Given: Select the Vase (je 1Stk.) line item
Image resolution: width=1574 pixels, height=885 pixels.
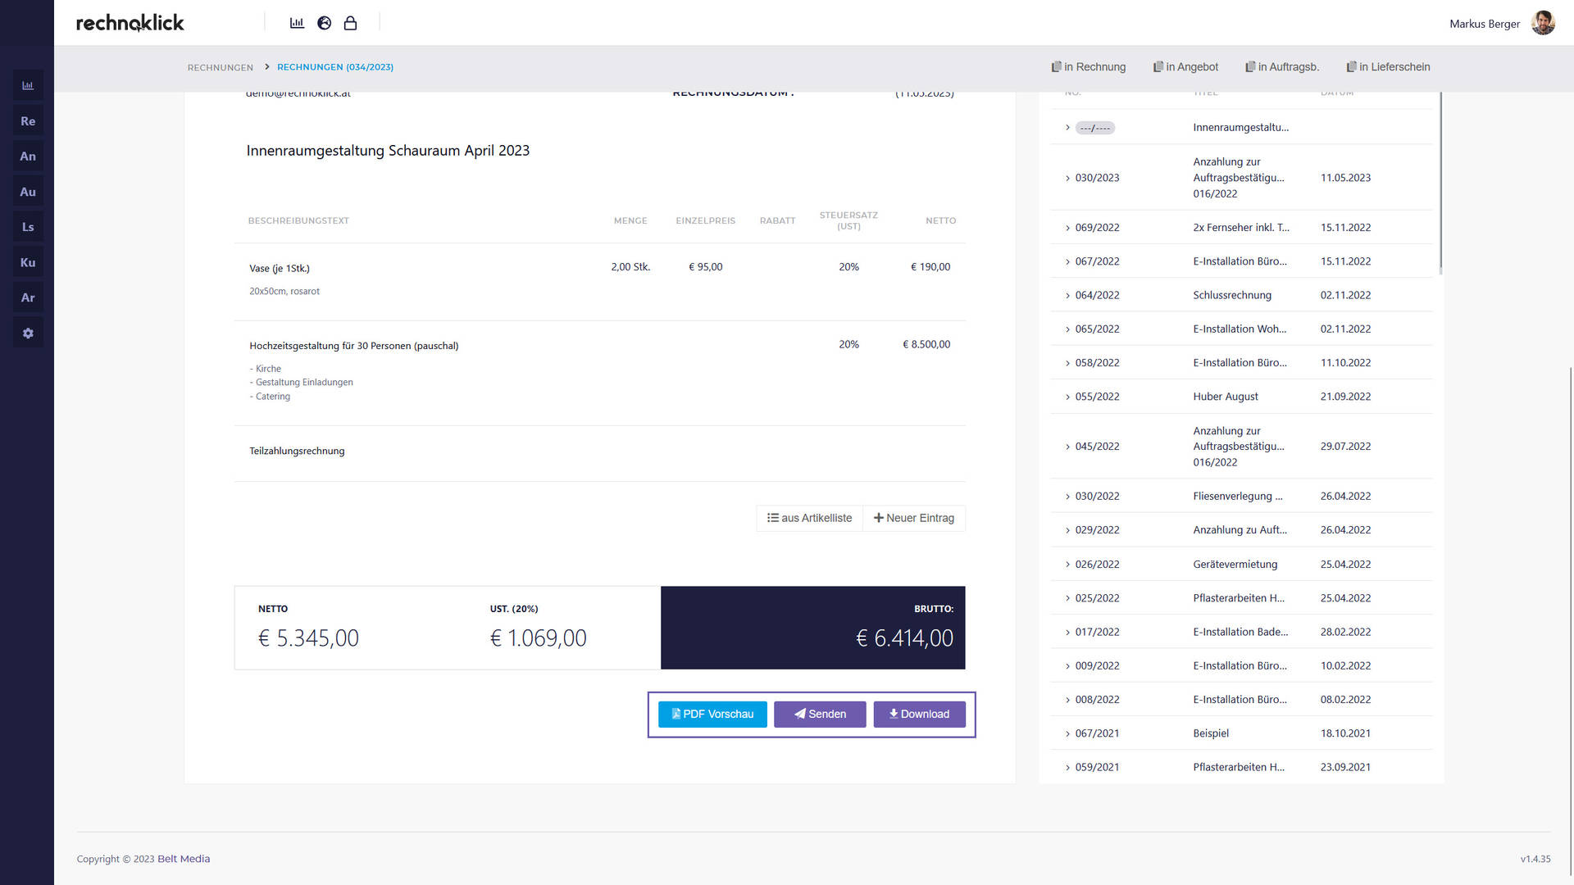Looking at the screenshot, I should [x=280, y=268].
